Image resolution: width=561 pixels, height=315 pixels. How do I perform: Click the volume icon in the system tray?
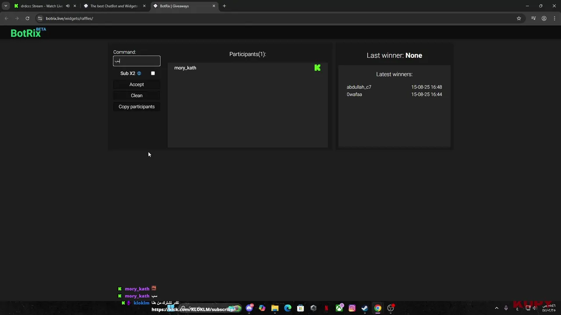point(534,308)
